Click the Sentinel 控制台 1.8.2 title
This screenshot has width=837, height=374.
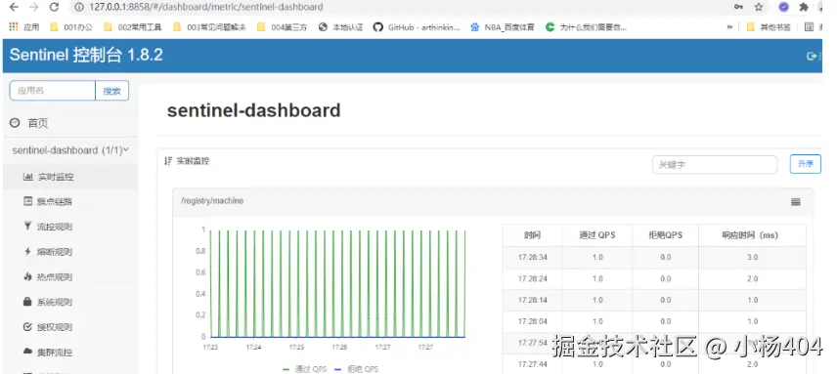86,55
